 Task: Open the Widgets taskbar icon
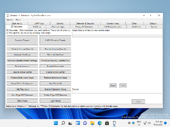point(78,123)
